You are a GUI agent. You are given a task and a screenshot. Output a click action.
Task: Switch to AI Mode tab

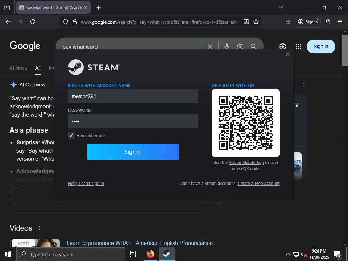click(18, 68)
